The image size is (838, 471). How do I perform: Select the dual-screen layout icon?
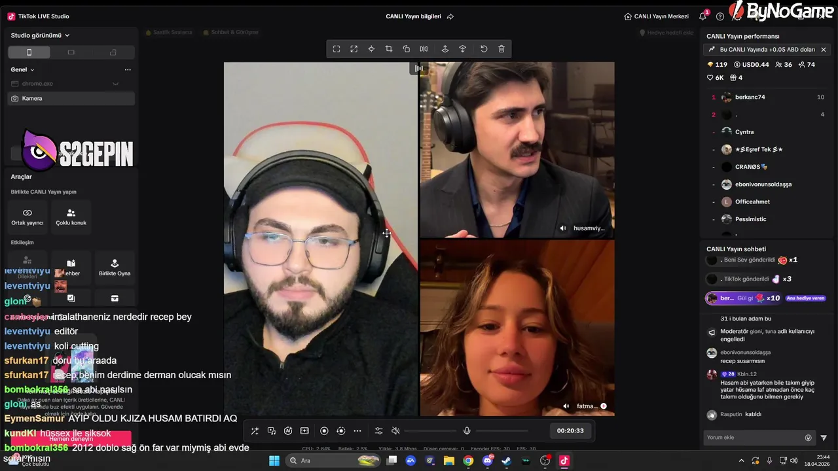pyautogui.click(x=113, y=52)
